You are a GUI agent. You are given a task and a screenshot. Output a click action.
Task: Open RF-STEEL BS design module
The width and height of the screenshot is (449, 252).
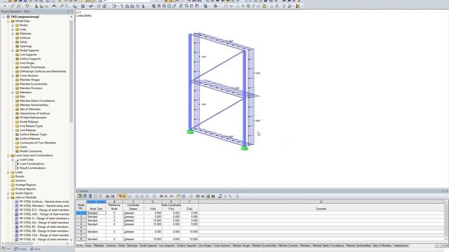[x=44, y=227]
